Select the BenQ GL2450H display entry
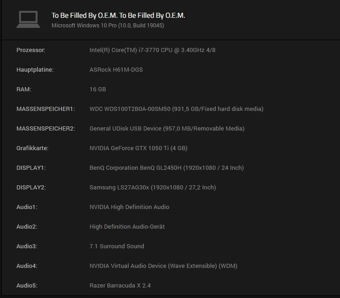The image size is (340, 298). pyautogui.click(x=167, y=168)
